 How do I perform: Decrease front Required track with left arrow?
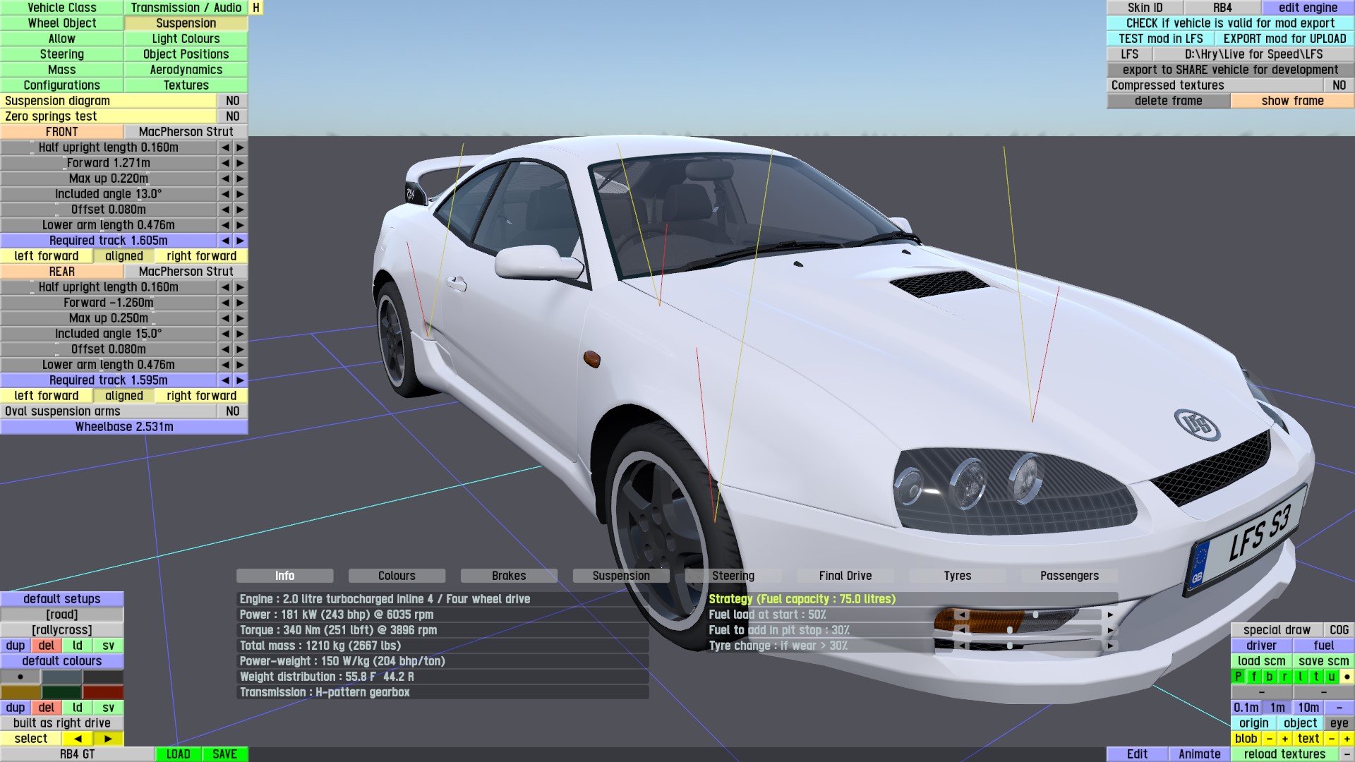tap(224, 241)
